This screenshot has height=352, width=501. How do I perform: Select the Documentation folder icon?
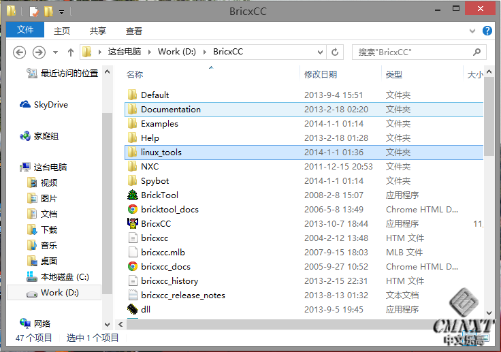(x=132, y=110)
